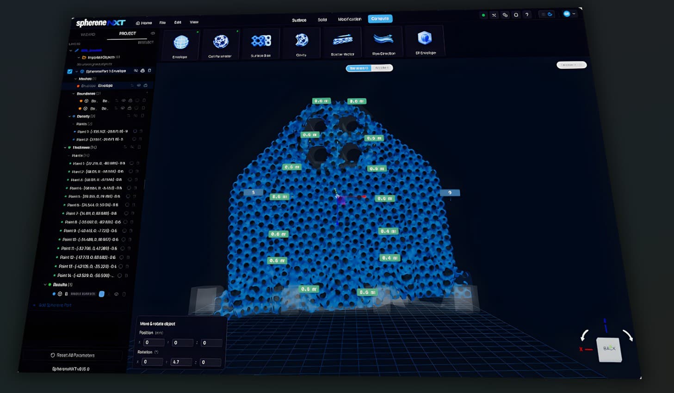Open the Flow Direction tool
Image resolution: width=674 pixels, height=393 pixels.
[383, 42]
